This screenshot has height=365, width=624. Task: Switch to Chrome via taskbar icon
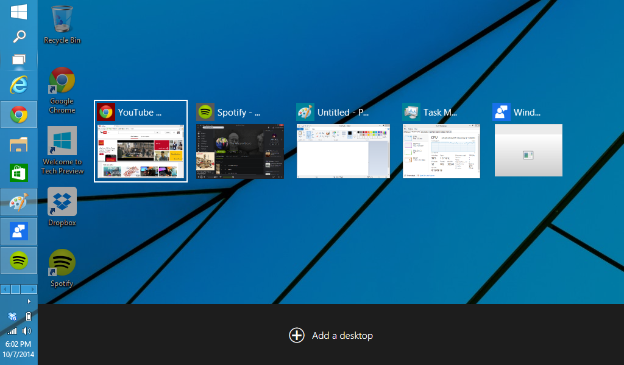(x=19, y=114)
